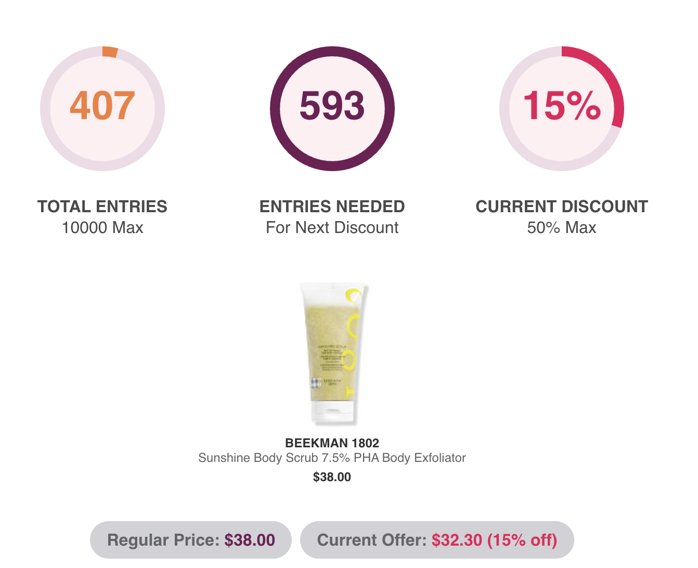Click the BEEKMAN 1802 brand name
This screenshot has height=568, width=698.
(332, 443)
